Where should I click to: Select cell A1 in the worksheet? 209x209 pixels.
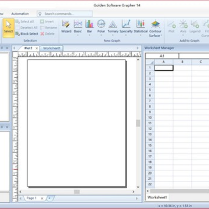[164, 68]
